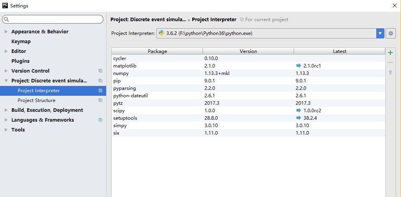Open Appearance & Behavior settings label

click(40, 32)
